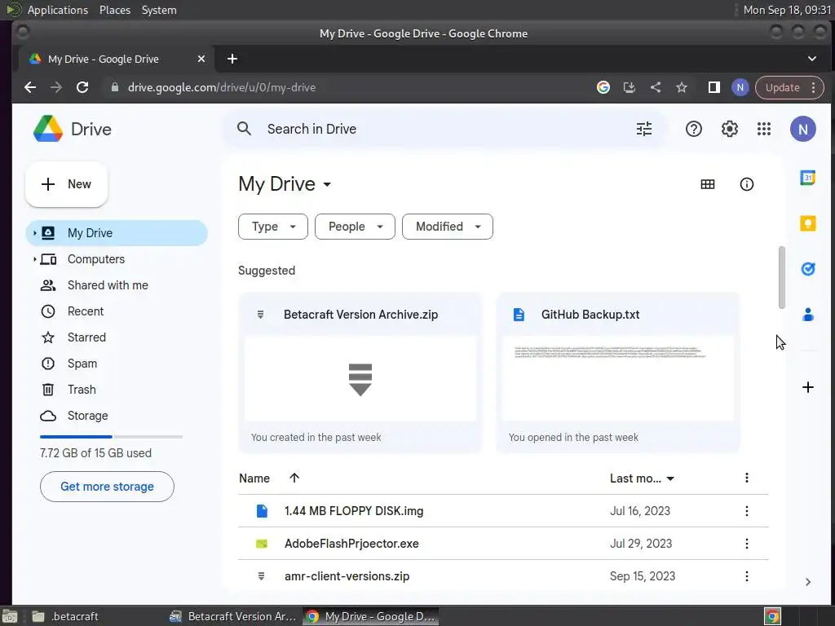Open Chrome menu three dots
835x626 pixels.
click(813, 87)
